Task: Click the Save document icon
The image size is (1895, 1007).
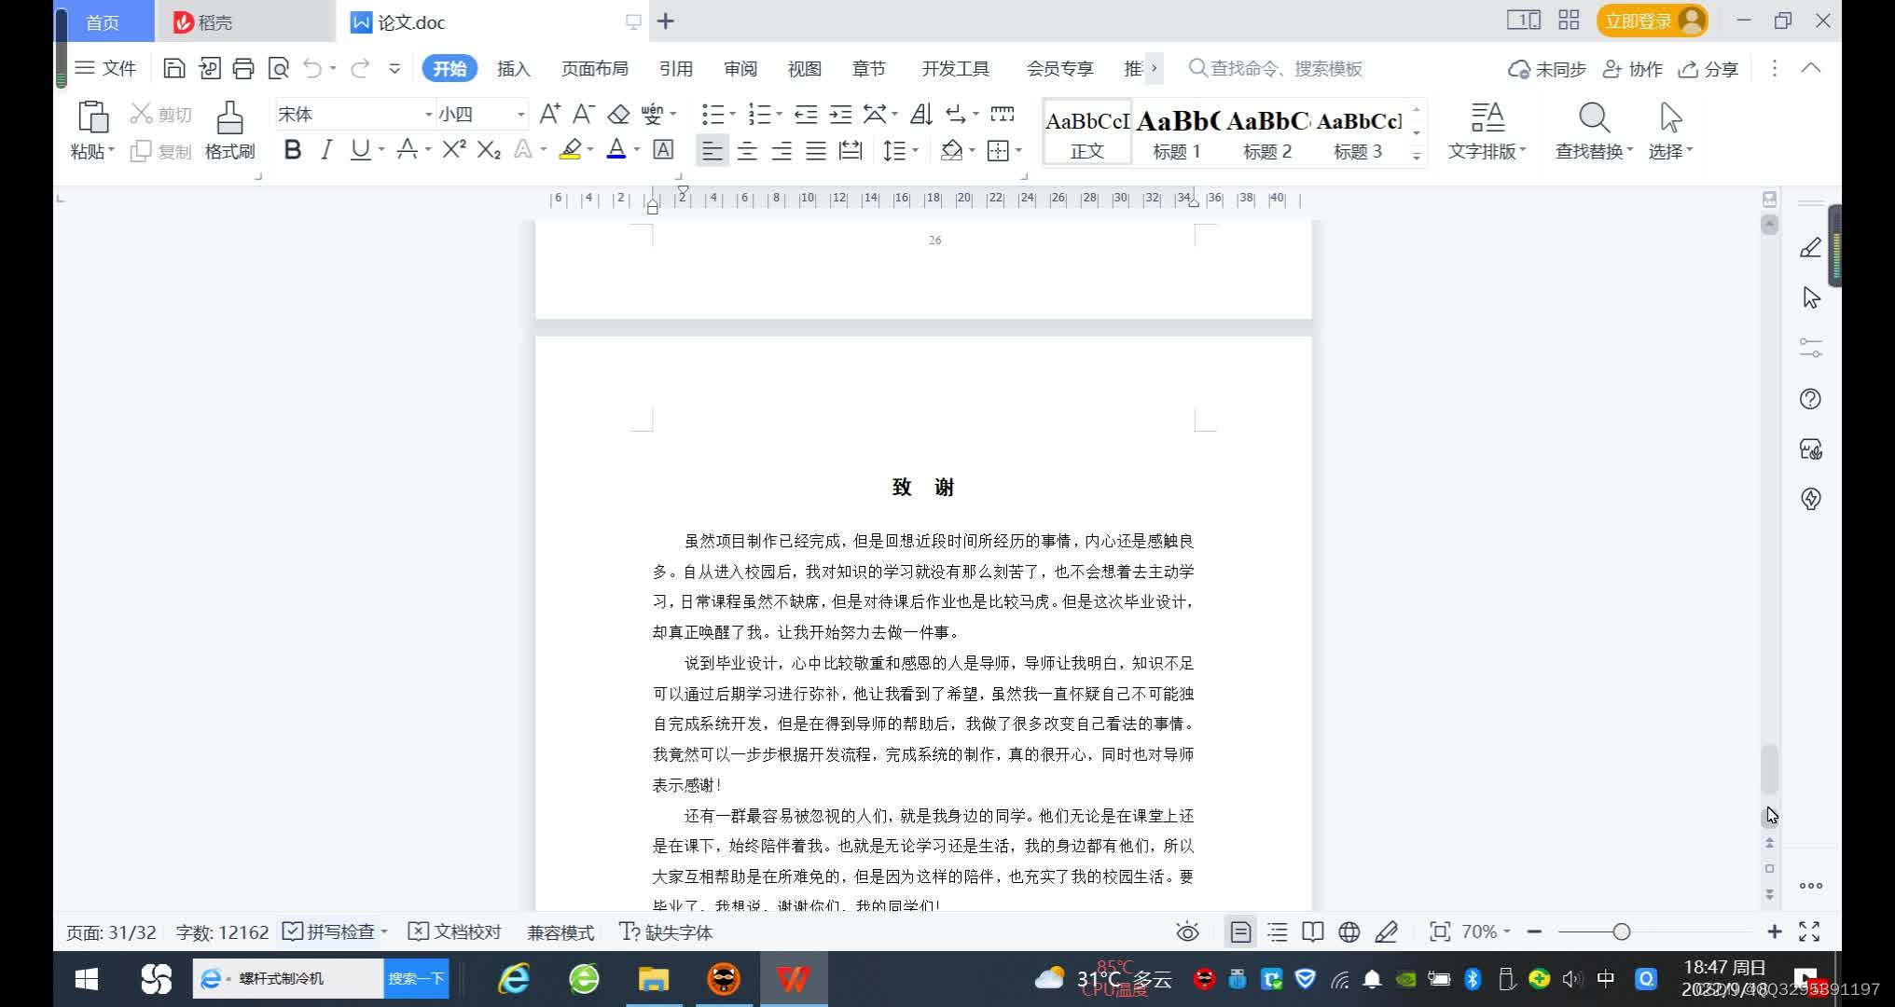Action: pyautogui.click(x=173, y=68)
